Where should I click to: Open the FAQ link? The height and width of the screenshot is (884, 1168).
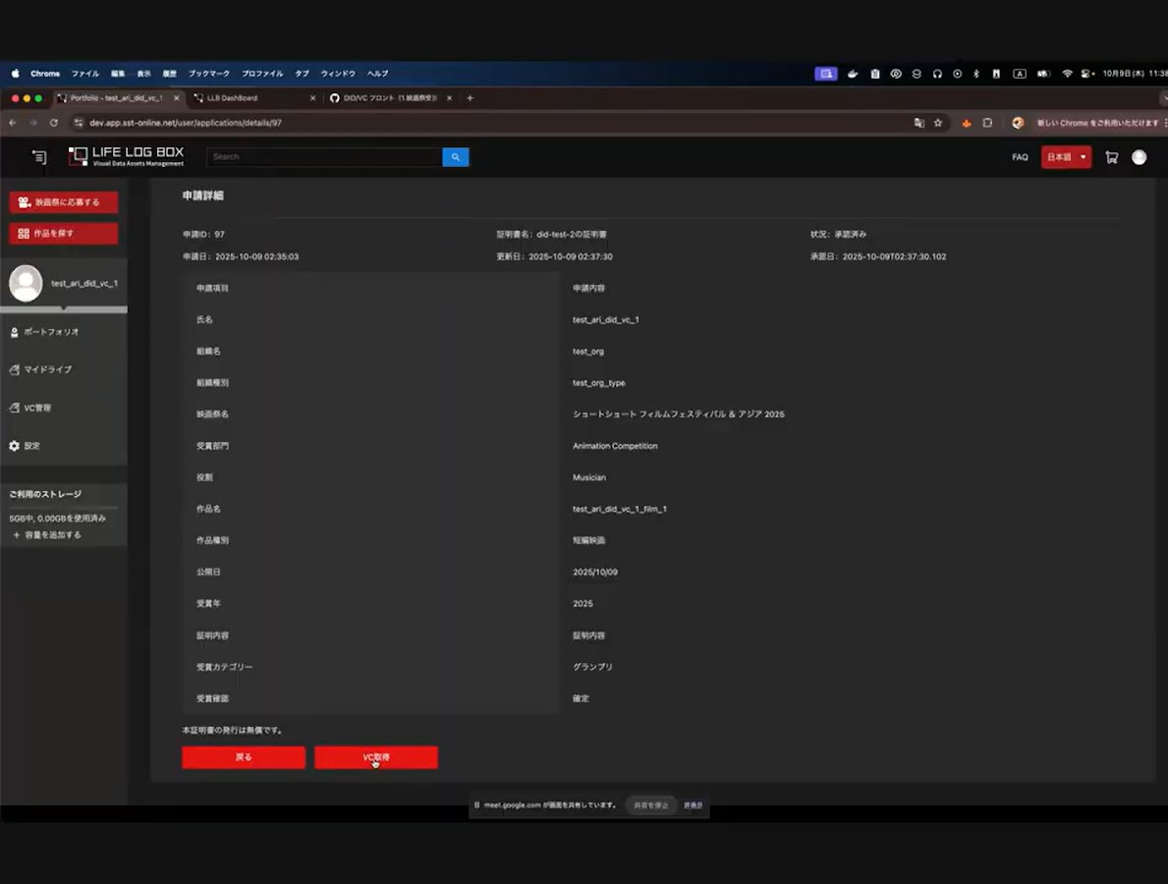tap(1020, 157)
